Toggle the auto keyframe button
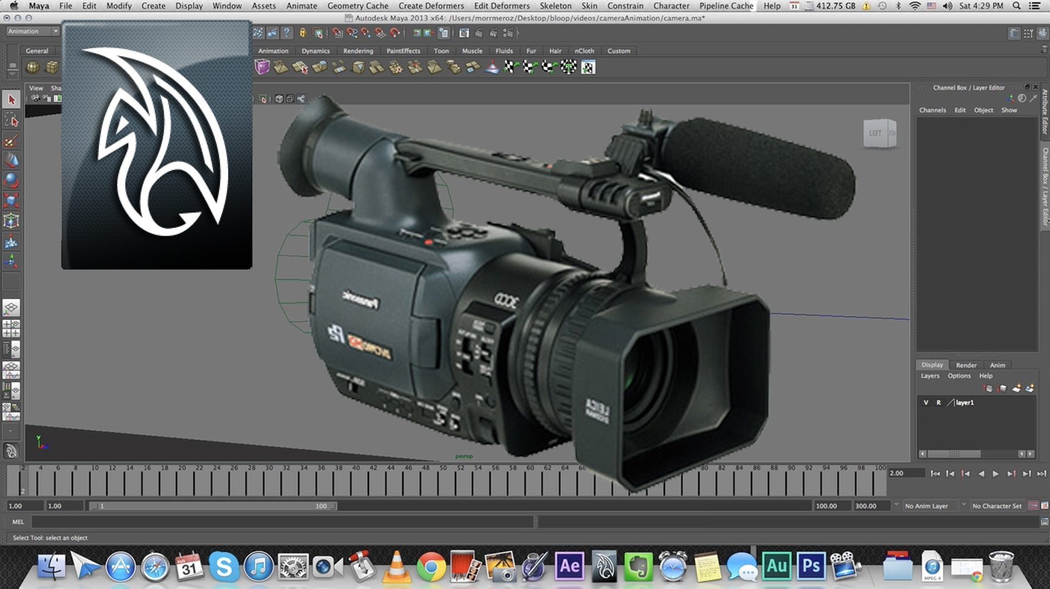Screen dimensions: 1050x589 [x=1033, y=506]
